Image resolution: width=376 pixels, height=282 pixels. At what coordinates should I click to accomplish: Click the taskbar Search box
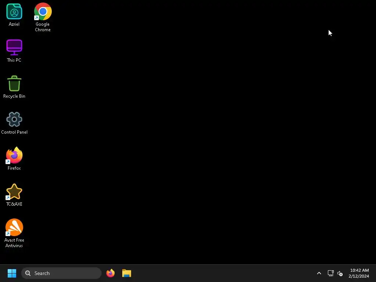pos(61,273)
